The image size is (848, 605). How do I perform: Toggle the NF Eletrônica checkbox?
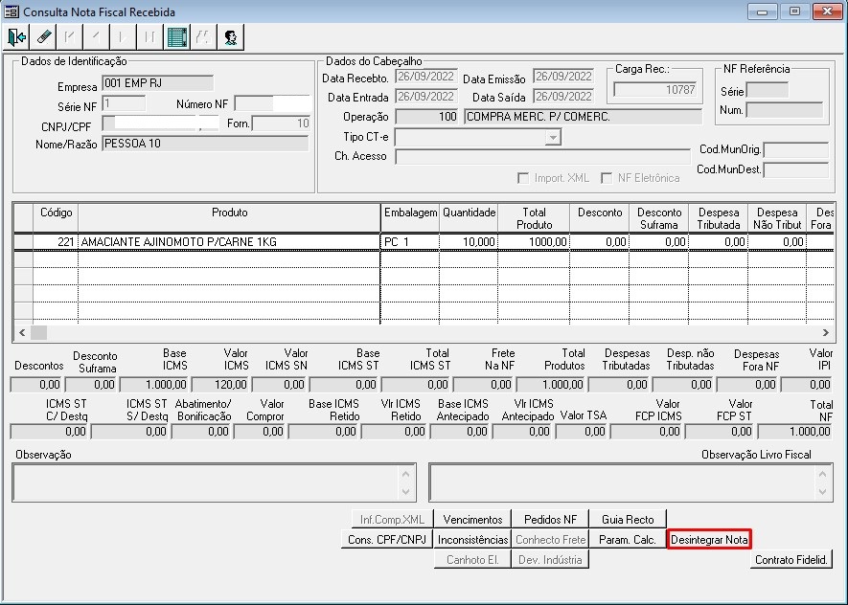pyautogui.click(x=607, y=178)
